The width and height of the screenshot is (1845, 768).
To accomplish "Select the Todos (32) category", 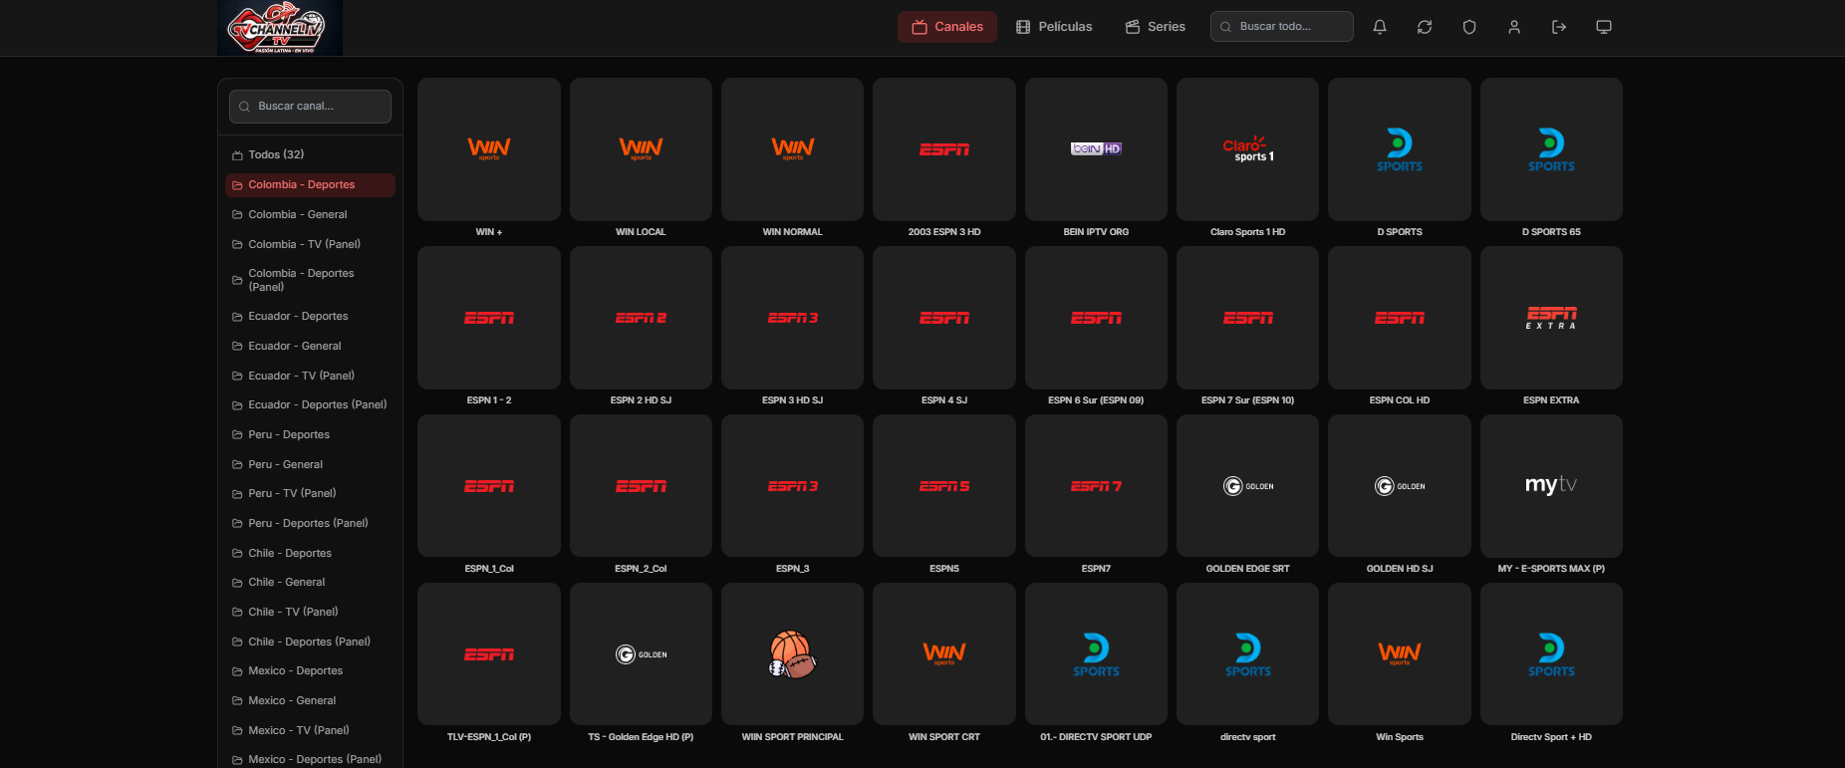I will tap(310, 154).
